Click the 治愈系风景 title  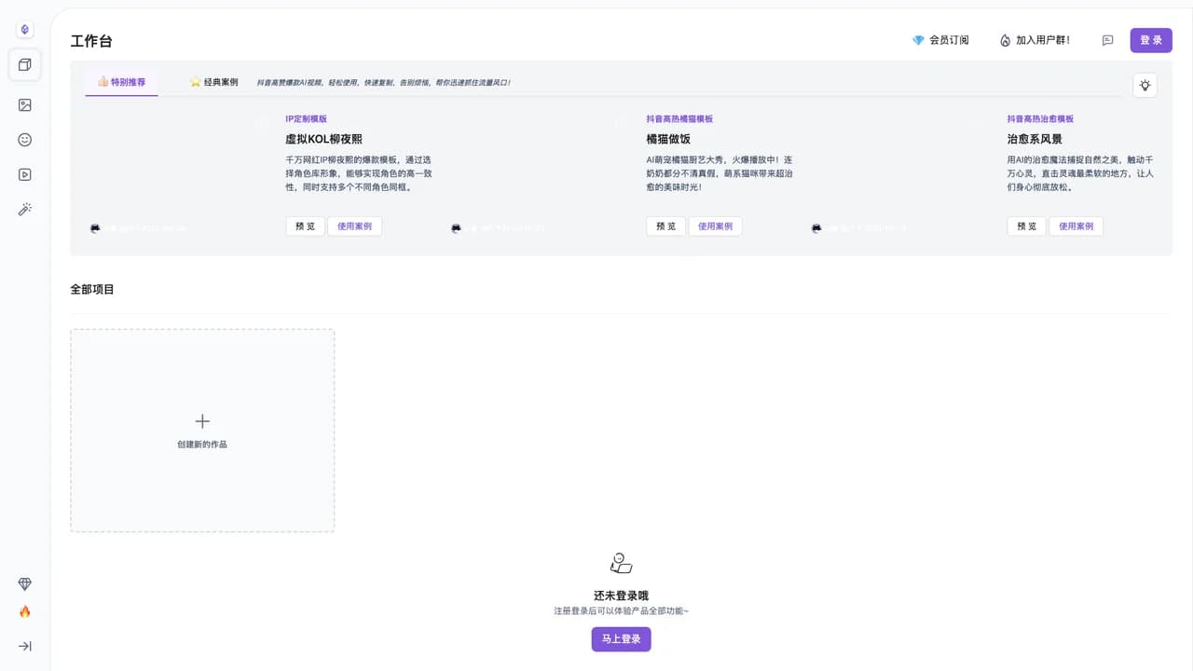pyautogui.click(x=1035, y=139)
